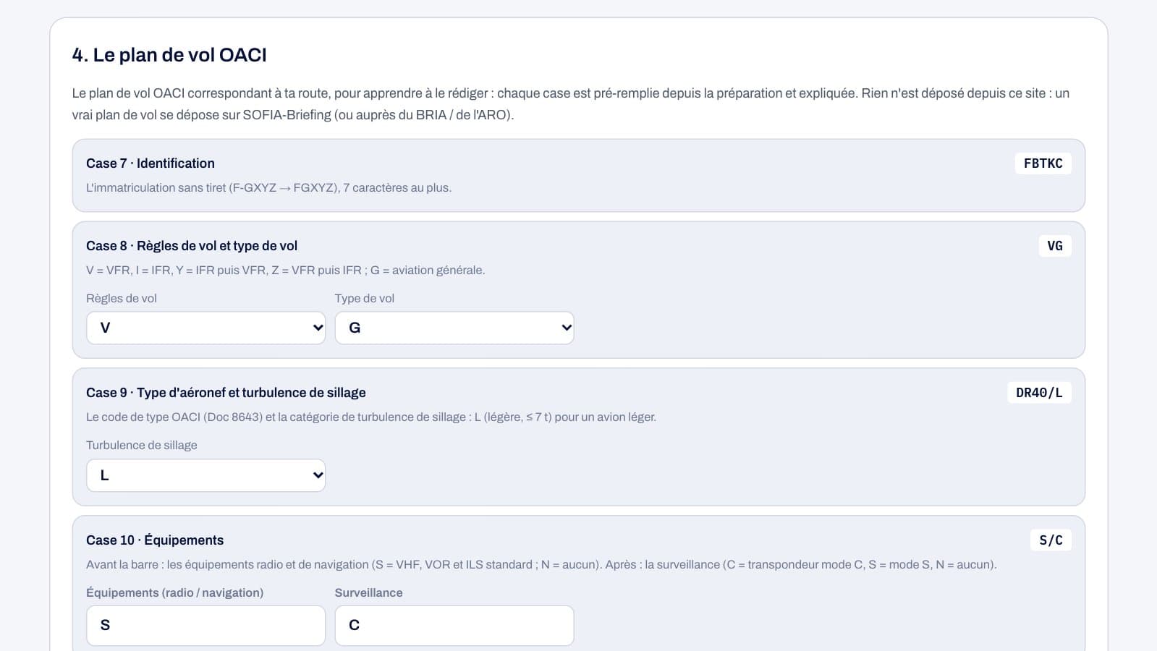Click the DR40/L aircraft type badge
Image resolution: width=1157 pixels, height=651 pixels.
click(x=1039, y=393)
